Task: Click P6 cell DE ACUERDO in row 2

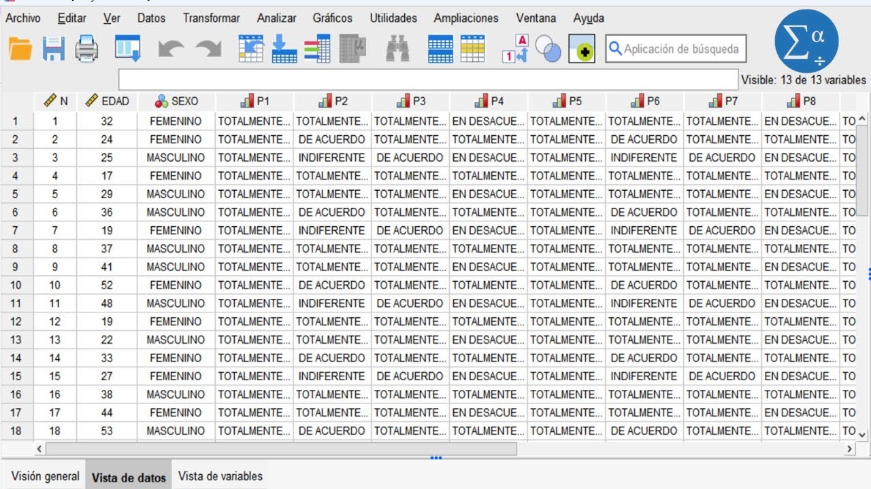Action: click(x=644, y=139)
